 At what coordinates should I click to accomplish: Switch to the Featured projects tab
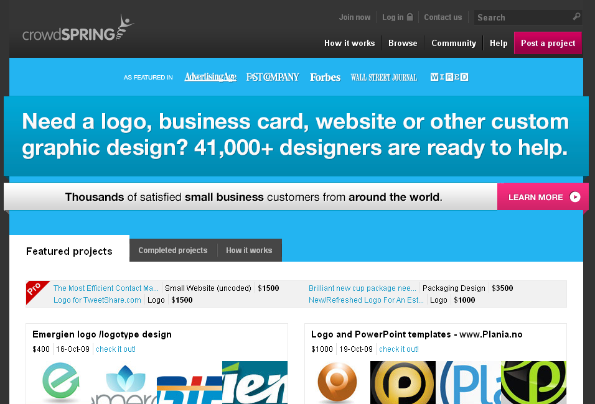coord(70,251)
